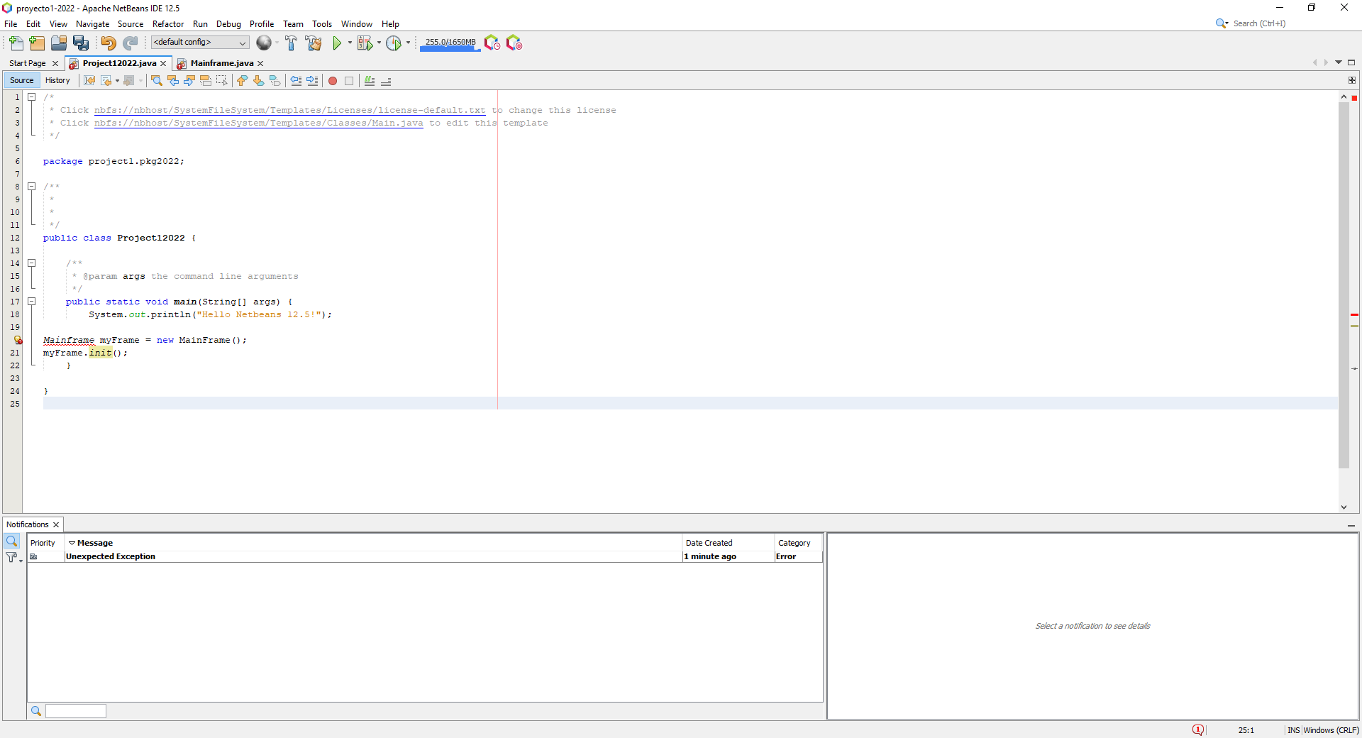Open the Debug Project dropdown arrow
Screen dimensions: 1362x738
pos(378,43)
